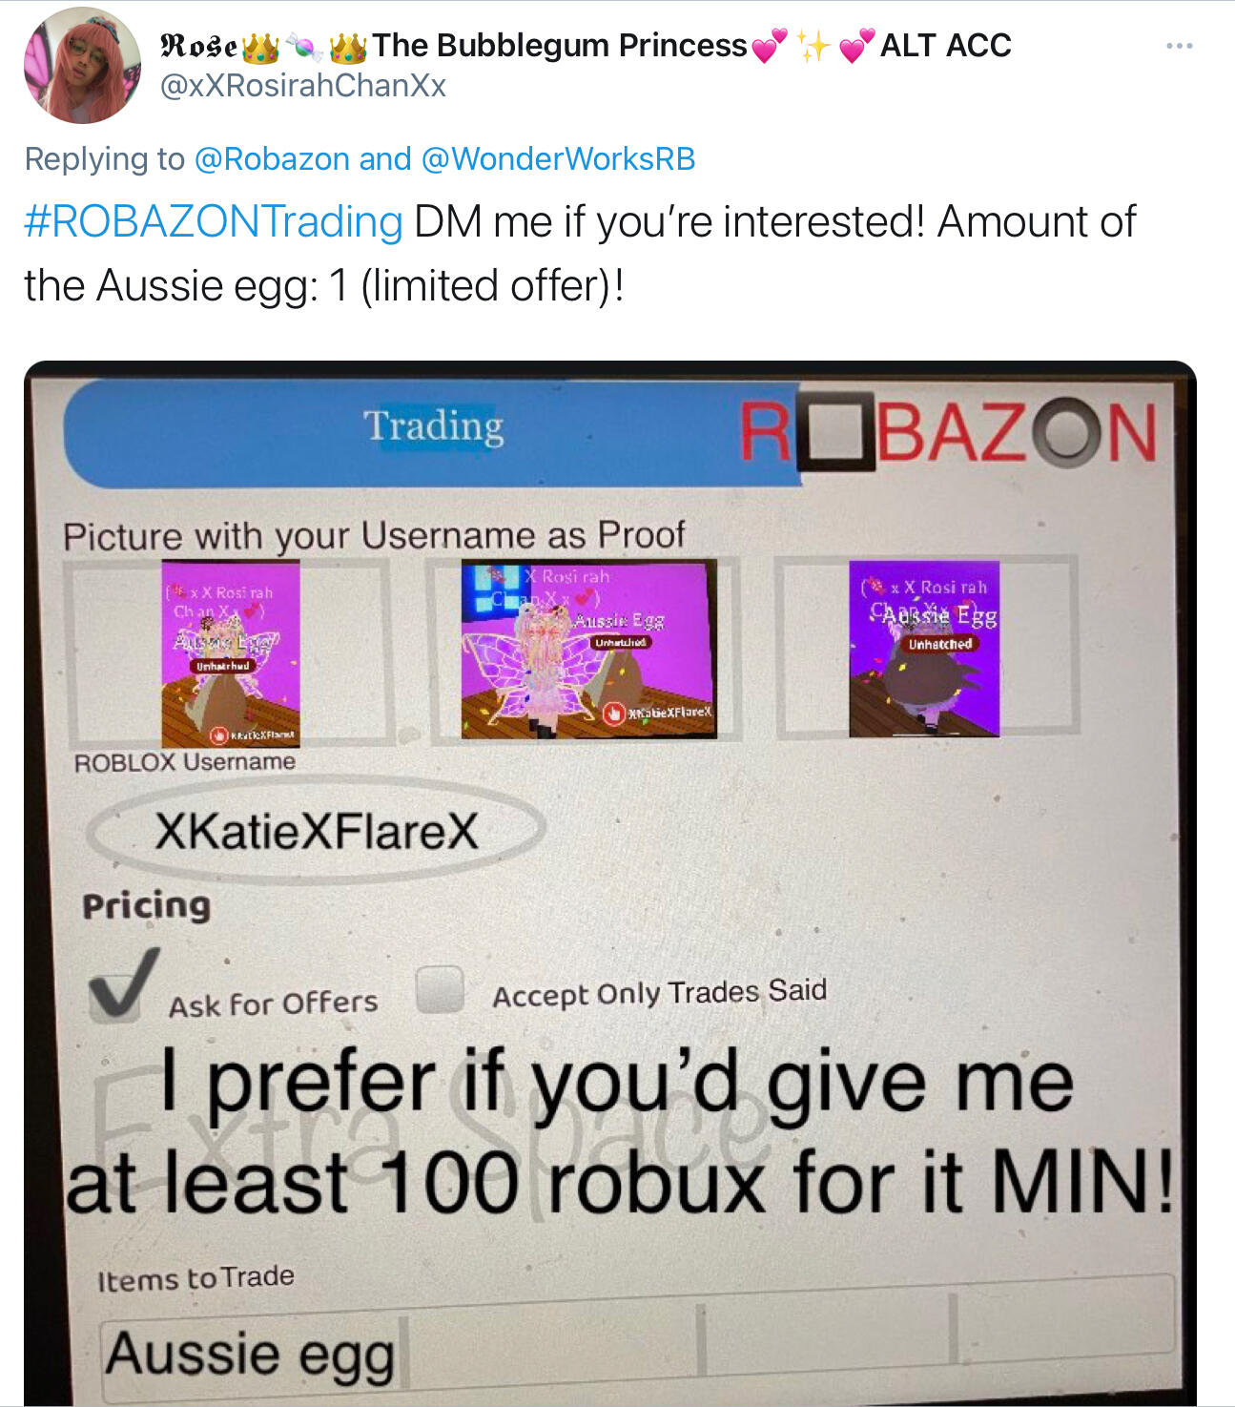This screenshot has height=1407, width=1235.
Task: Click the XKatieXFlareX username field
Action: [x=316, y=832]
